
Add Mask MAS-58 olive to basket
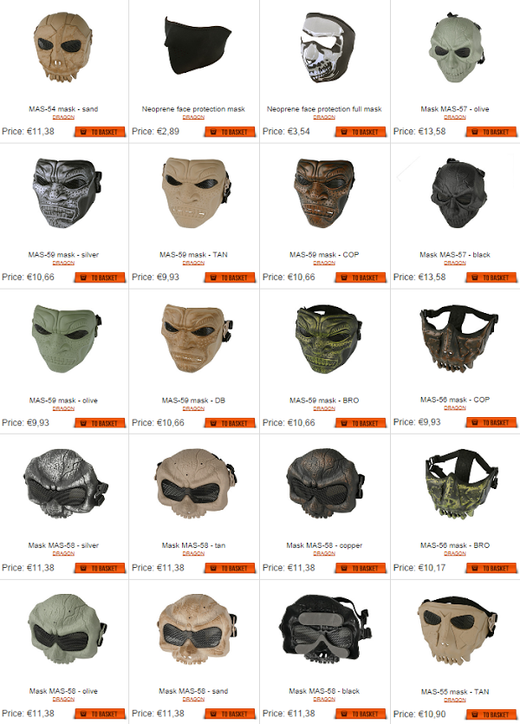pyautogui.click(x=100, y=714)
